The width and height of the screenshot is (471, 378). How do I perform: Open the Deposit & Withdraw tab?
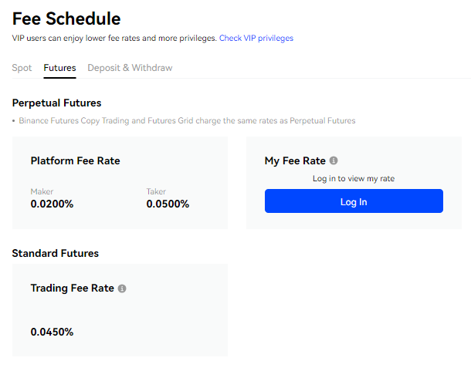pyautogui.click(x=130, y=68)
